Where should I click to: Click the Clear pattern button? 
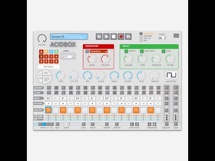point(176,124)
